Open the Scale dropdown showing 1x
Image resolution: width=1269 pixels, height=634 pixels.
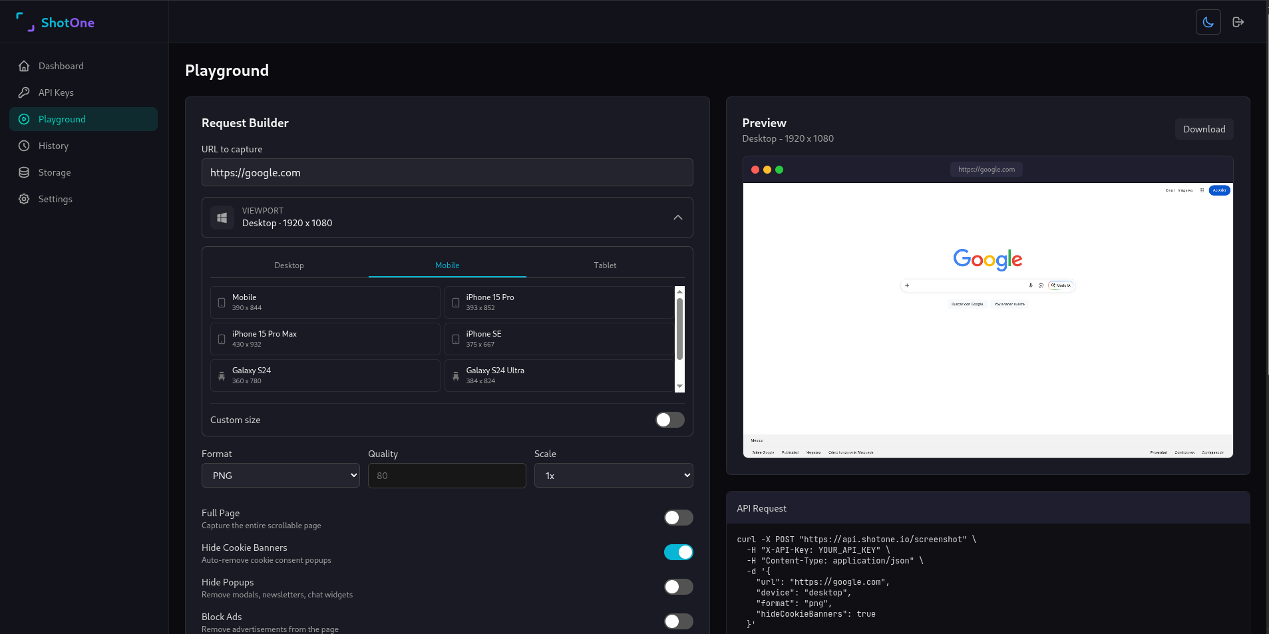pyautogui.click(x=613, y=475)
